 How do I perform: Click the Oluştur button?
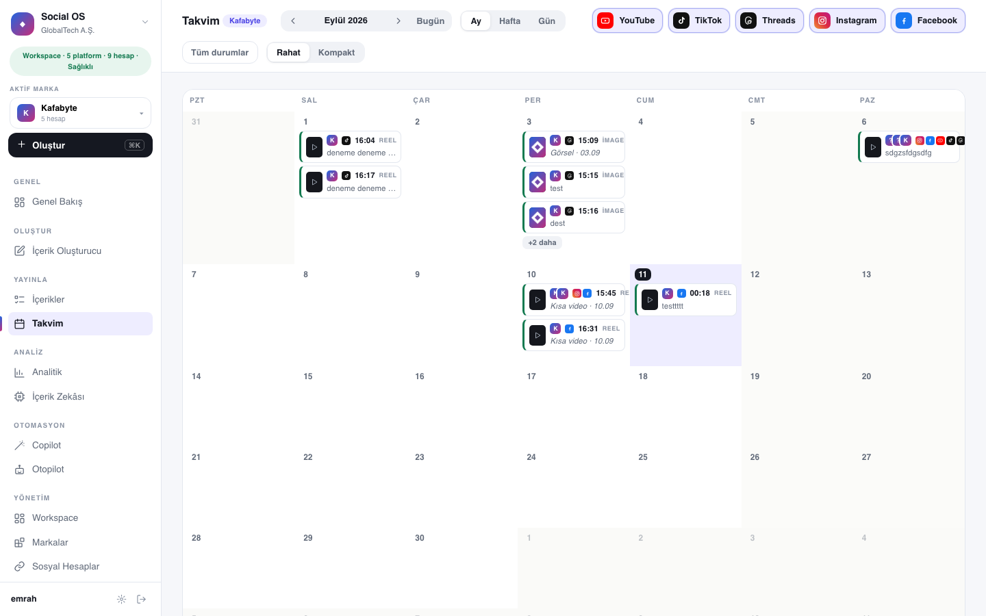coord(80,145)
